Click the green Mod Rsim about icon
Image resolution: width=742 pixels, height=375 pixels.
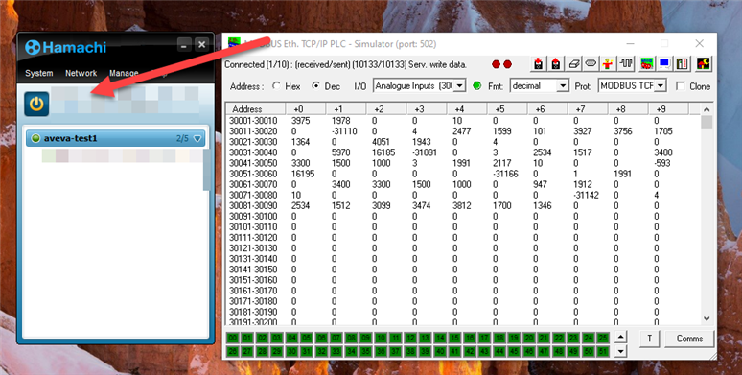click(646, 64)
